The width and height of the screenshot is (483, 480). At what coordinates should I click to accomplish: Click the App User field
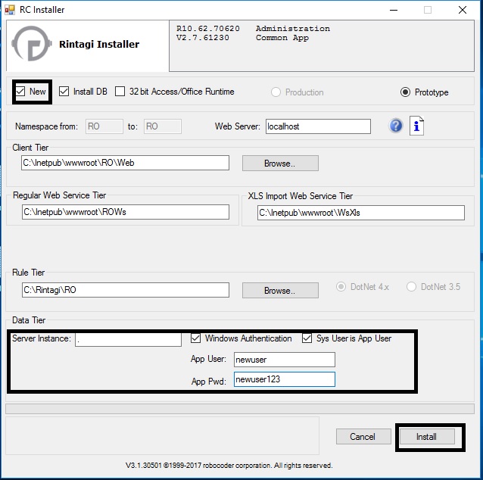(x=285, y=360)
